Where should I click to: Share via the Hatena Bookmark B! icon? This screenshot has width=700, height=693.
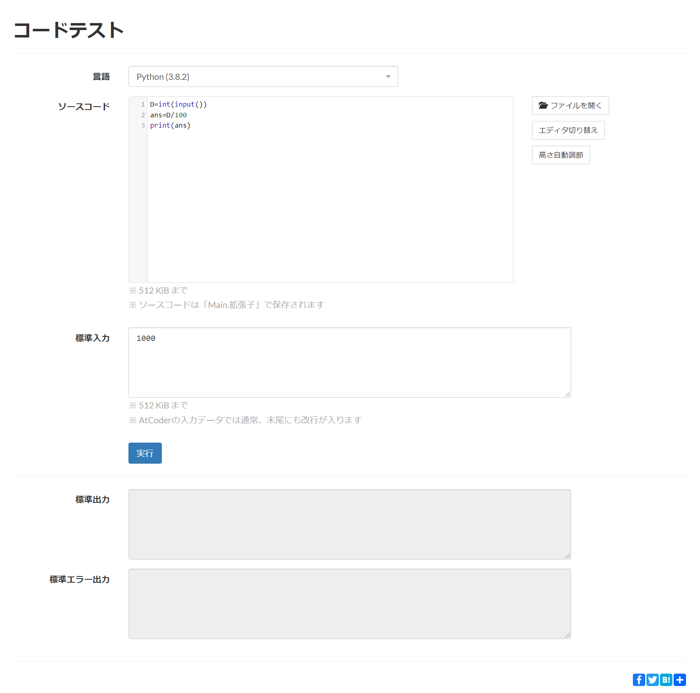pos(666,680)
